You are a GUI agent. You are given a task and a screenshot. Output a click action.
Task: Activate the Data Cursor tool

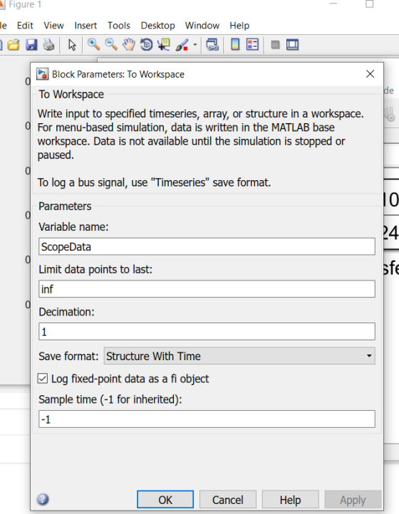(x=164, y=44)
